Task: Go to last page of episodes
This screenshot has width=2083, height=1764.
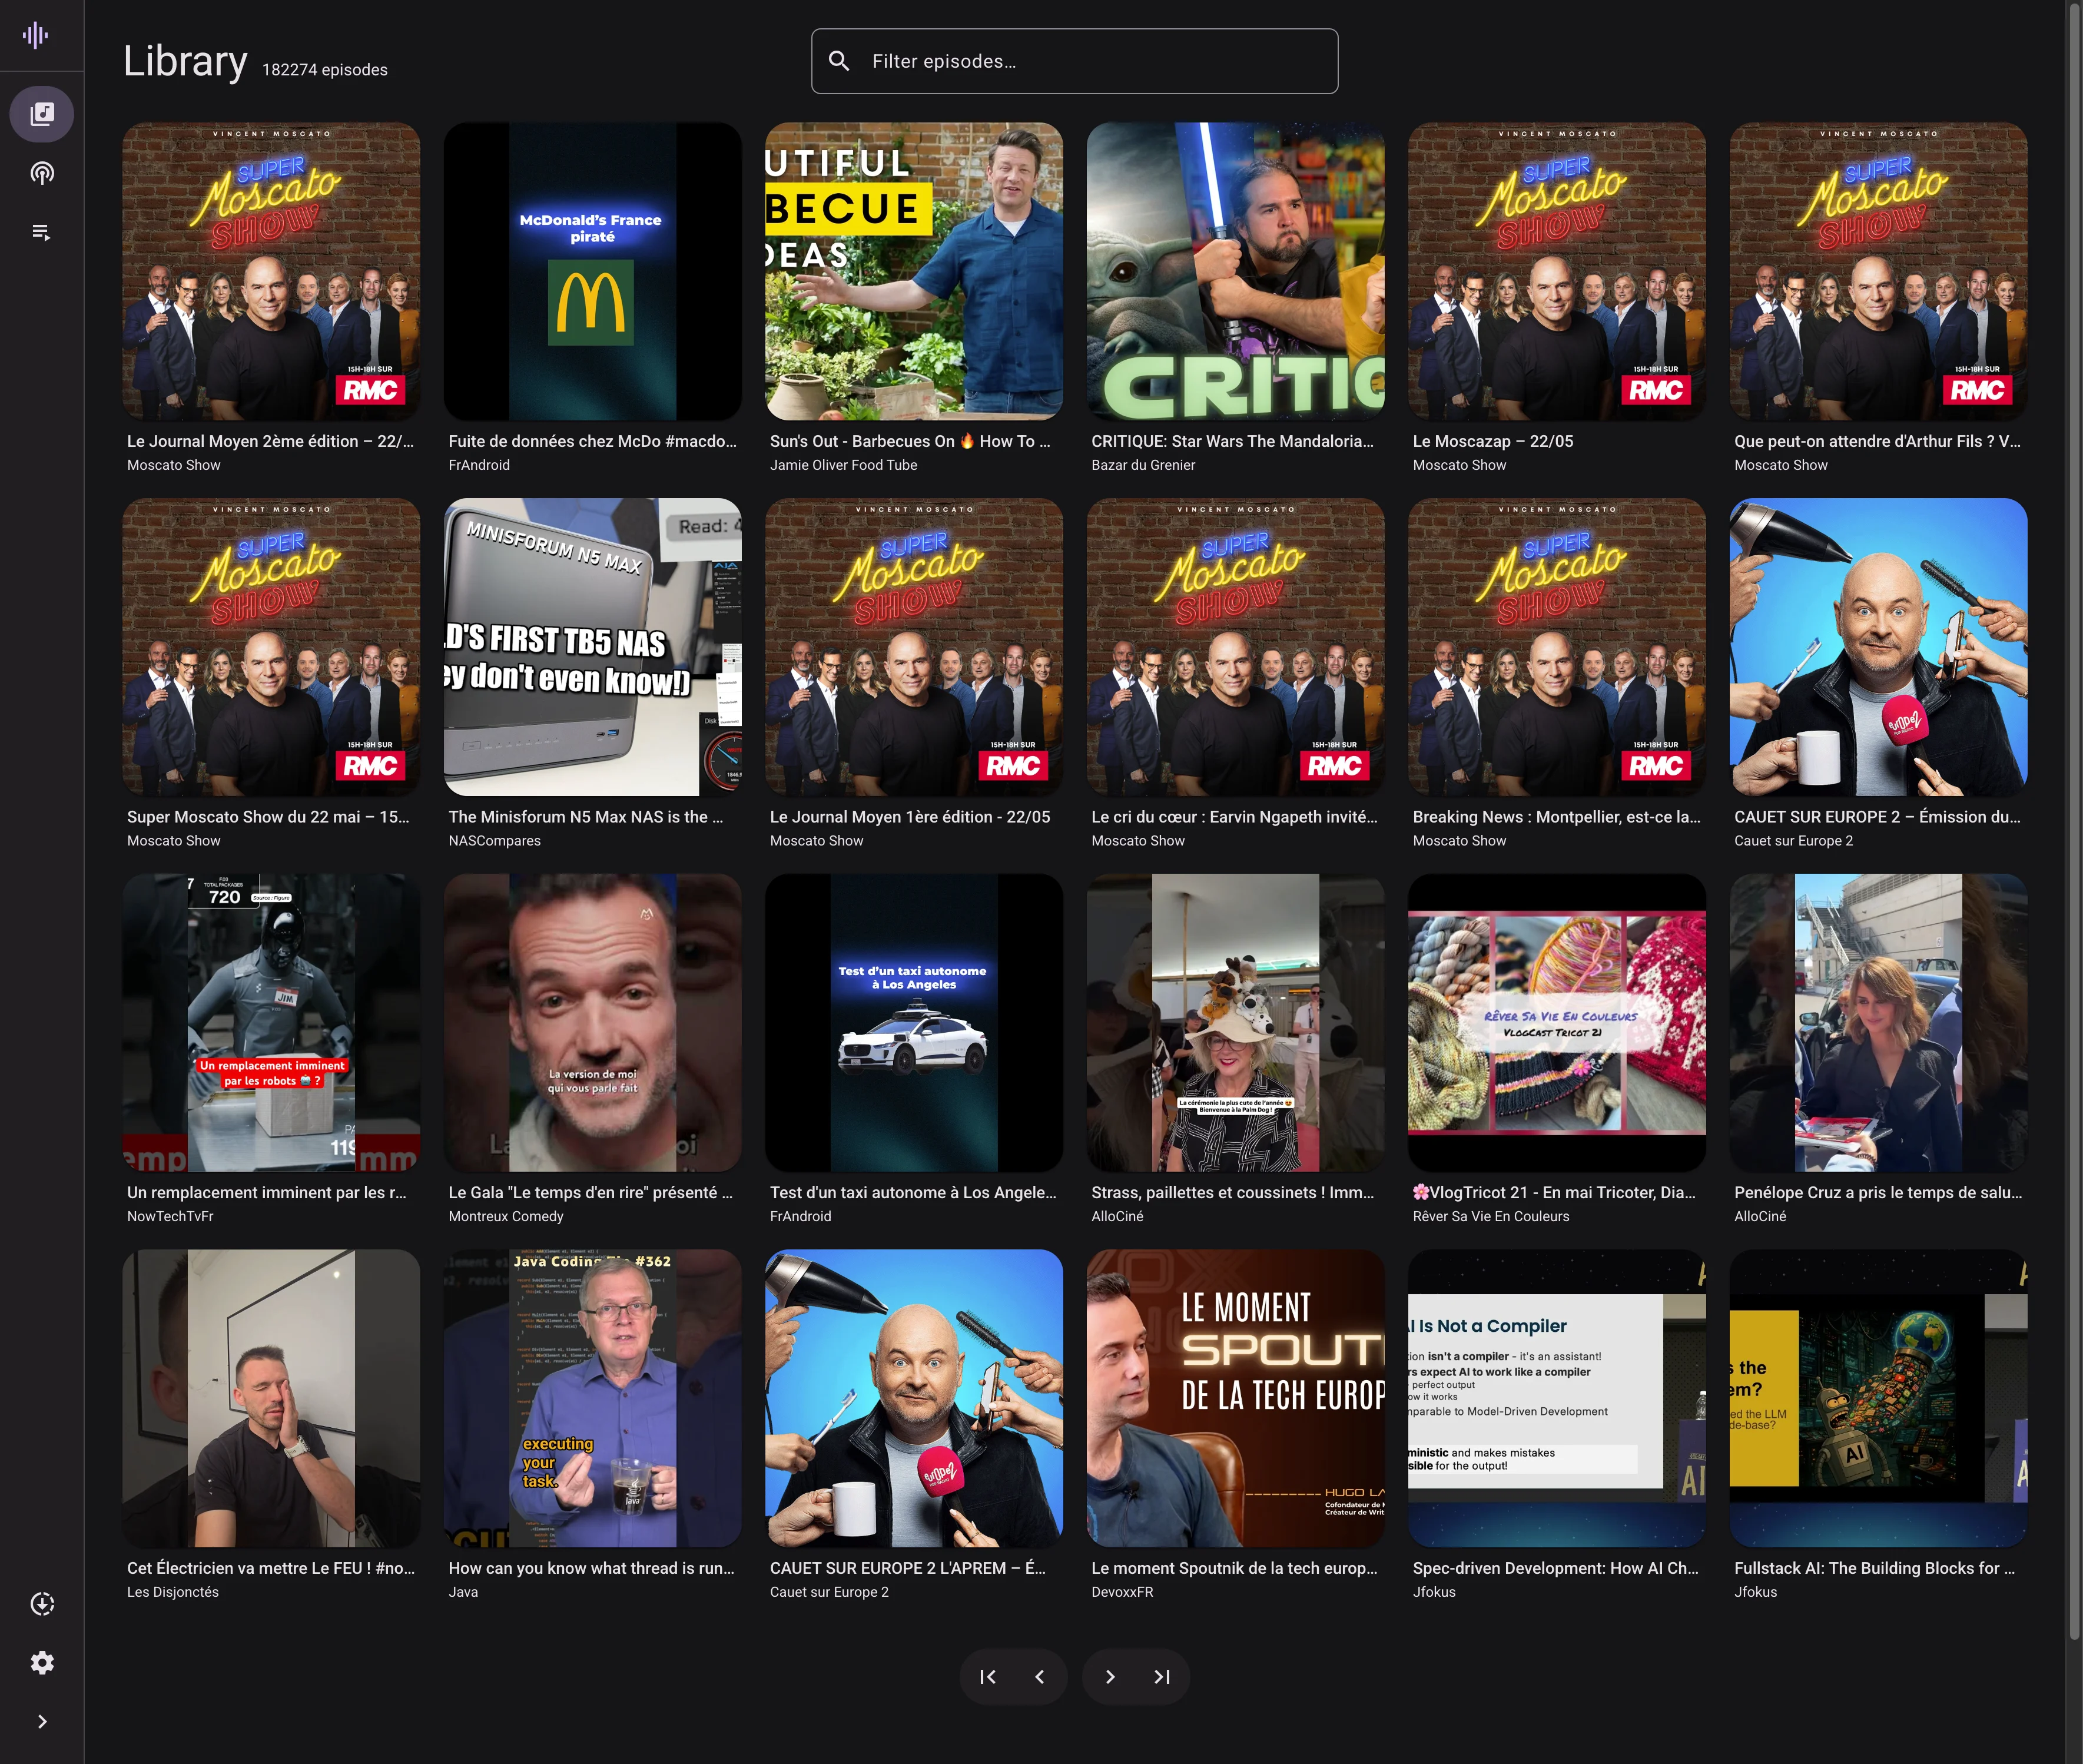Action: point(1162,1677)
